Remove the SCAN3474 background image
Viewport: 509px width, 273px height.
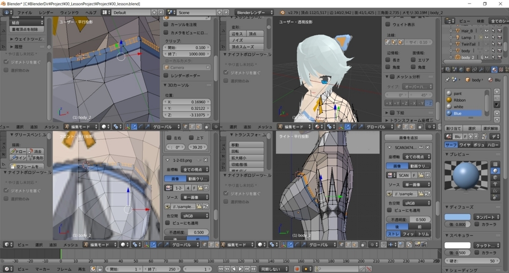(x=427, y=147)
